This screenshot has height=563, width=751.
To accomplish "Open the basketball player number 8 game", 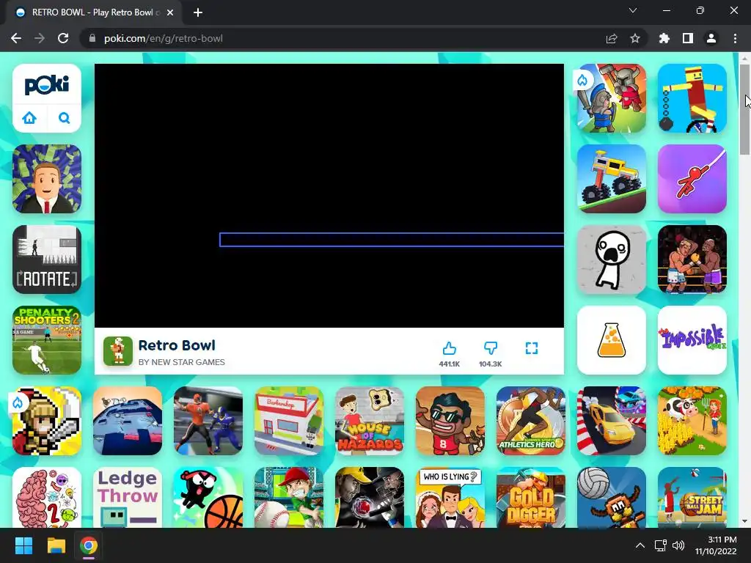I will point(450,421).
